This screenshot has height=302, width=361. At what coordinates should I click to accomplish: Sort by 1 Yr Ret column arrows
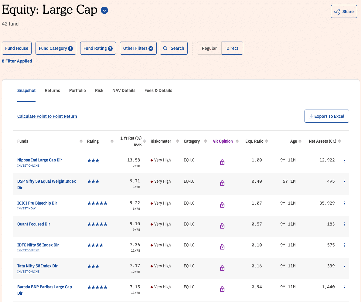[145, 141]
